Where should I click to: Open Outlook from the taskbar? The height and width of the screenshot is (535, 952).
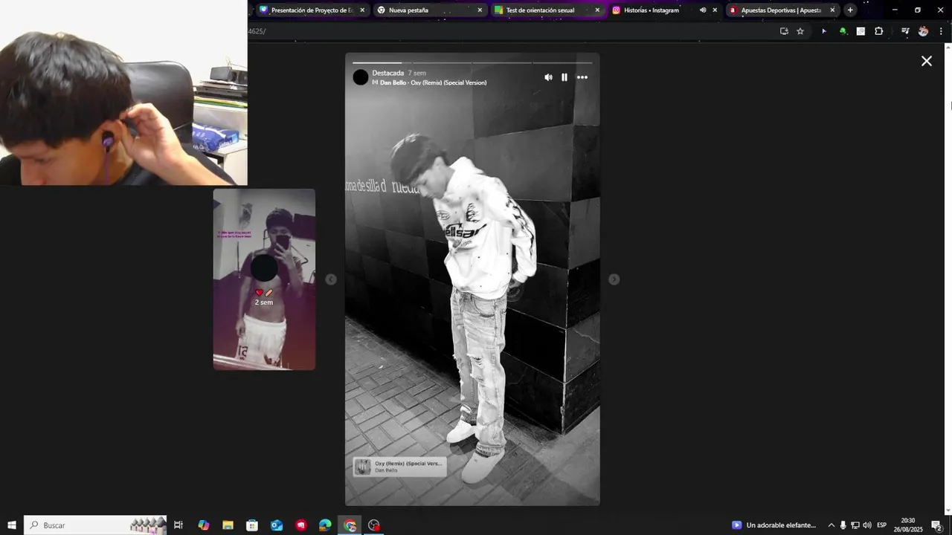(x=277, y=525)
